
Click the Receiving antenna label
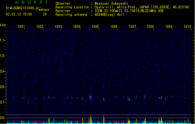coord(71,15)
